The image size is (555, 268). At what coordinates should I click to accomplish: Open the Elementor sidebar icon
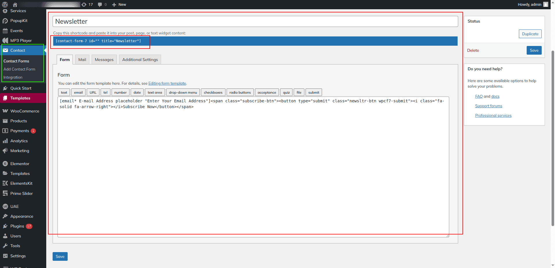coord(5,164)
